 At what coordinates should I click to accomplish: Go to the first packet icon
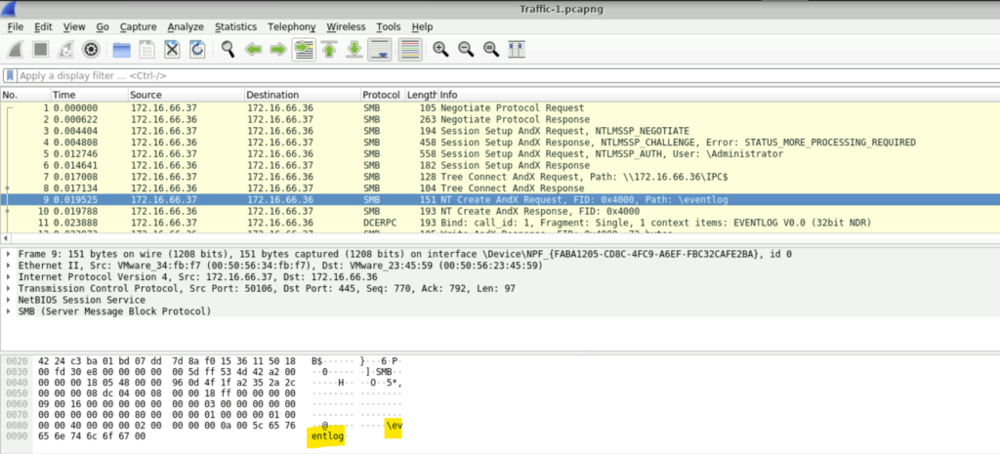pos(329,50)
